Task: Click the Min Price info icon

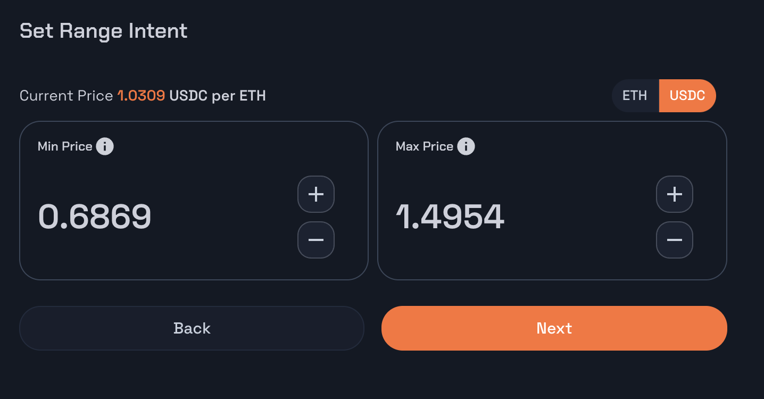Action: [105, 146]
